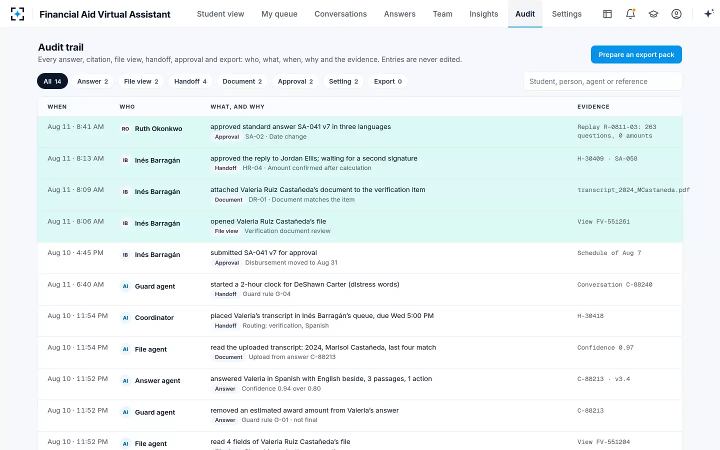Image resolution: width=720 pixels, height=450 pixels.
Task: Open row 'approved standard answer SA-041 v7 in three languages'
Action: [360, 132]
